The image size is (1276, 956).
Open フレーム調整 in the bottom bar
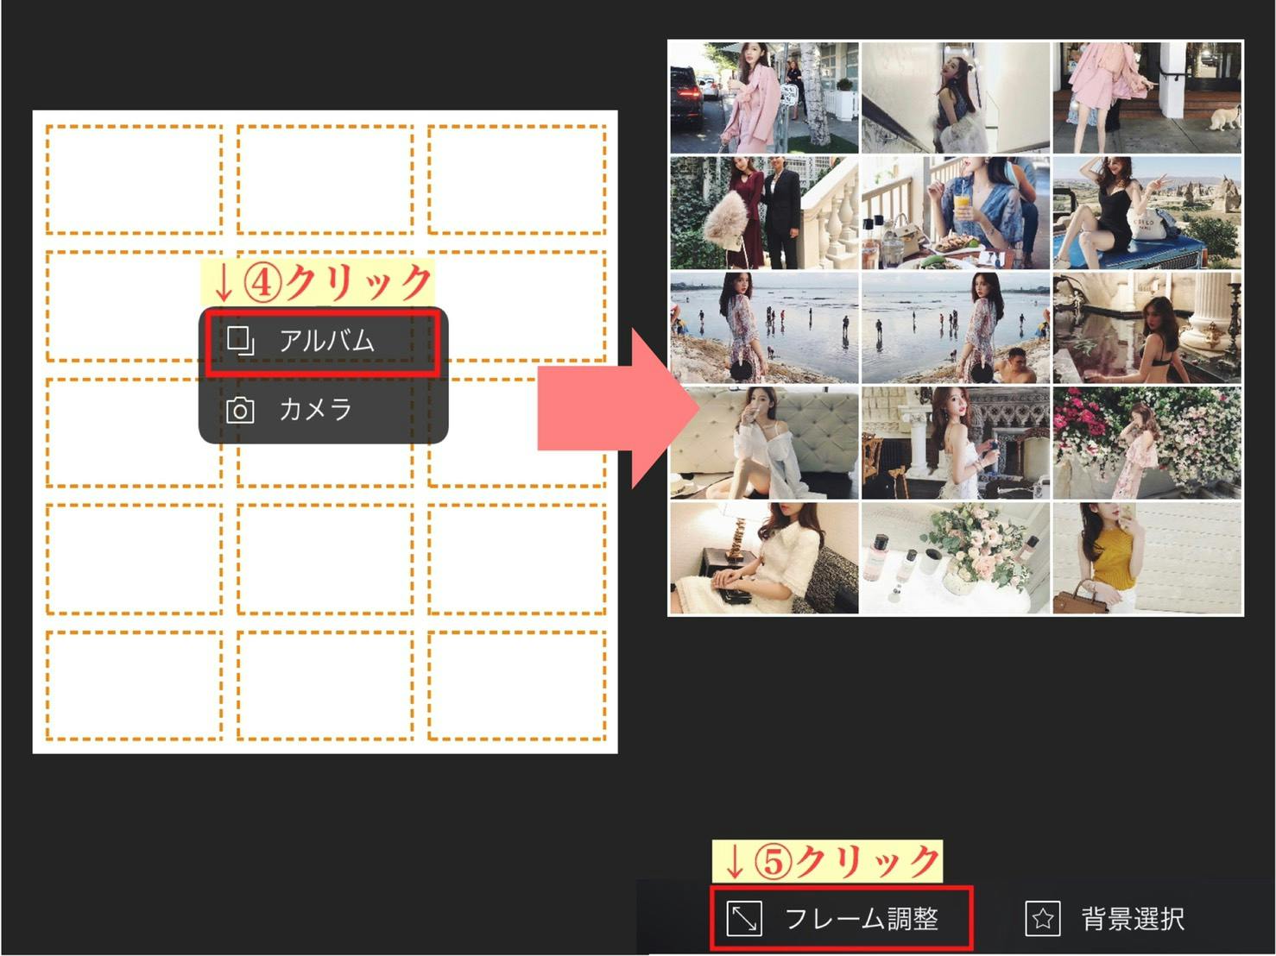[842, 919]
